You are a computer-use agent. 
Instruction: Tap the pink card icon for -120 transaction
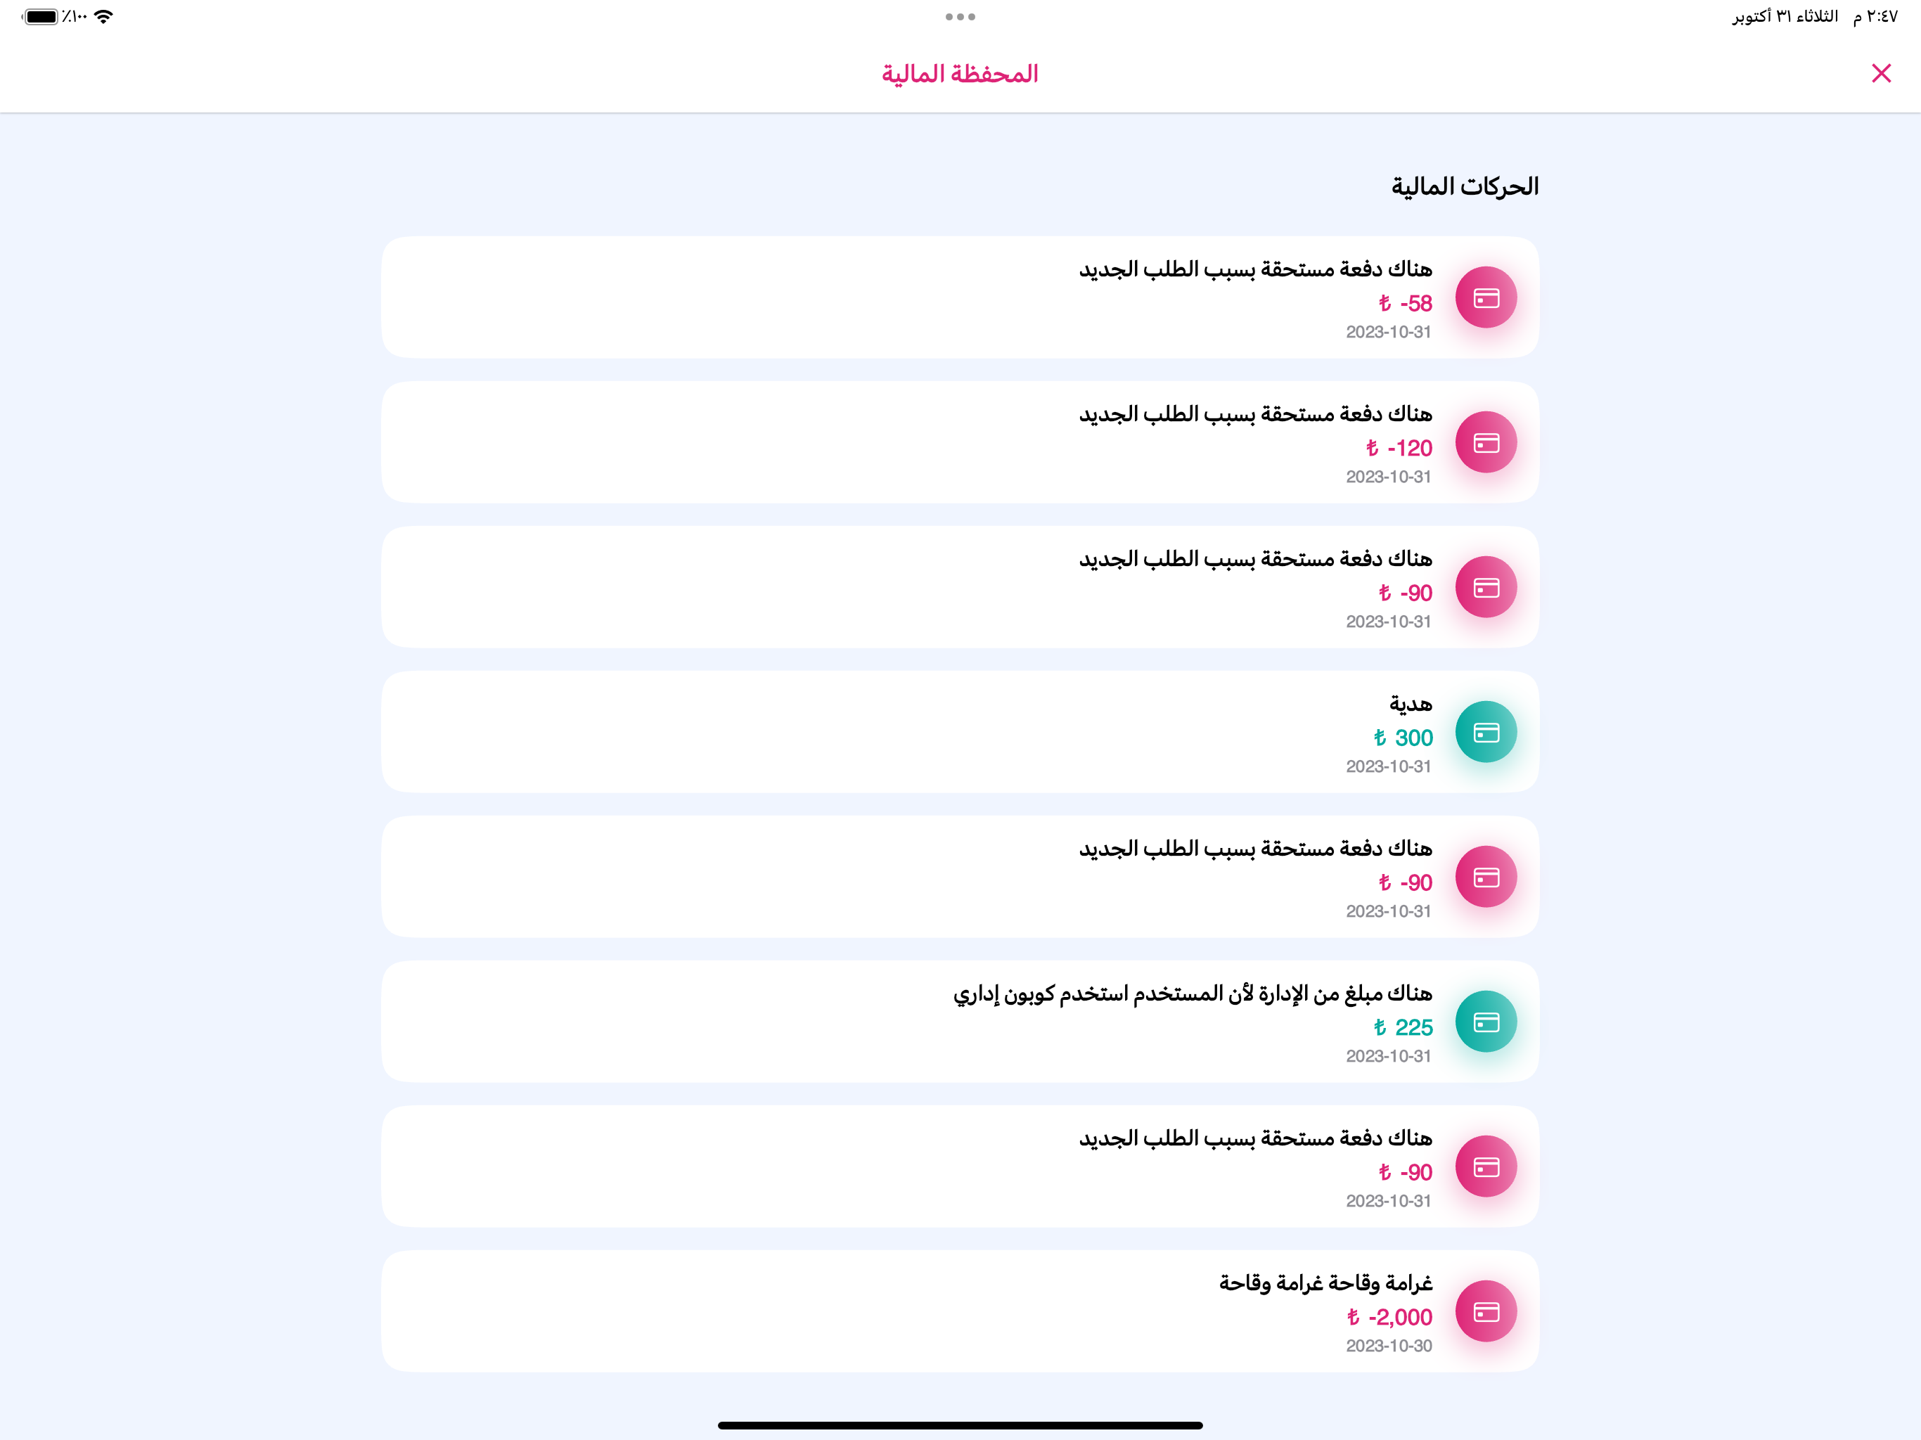click(1486, 443)
